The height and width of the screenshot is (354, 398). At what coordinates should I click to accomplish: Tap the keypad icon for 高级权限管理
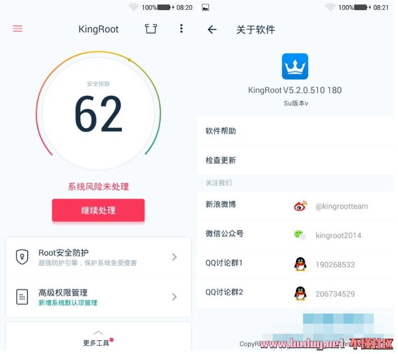22,296
